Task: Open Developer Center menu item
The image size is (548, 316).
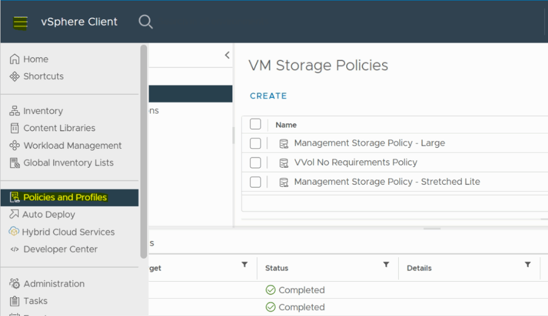Action: click(60, 249)
